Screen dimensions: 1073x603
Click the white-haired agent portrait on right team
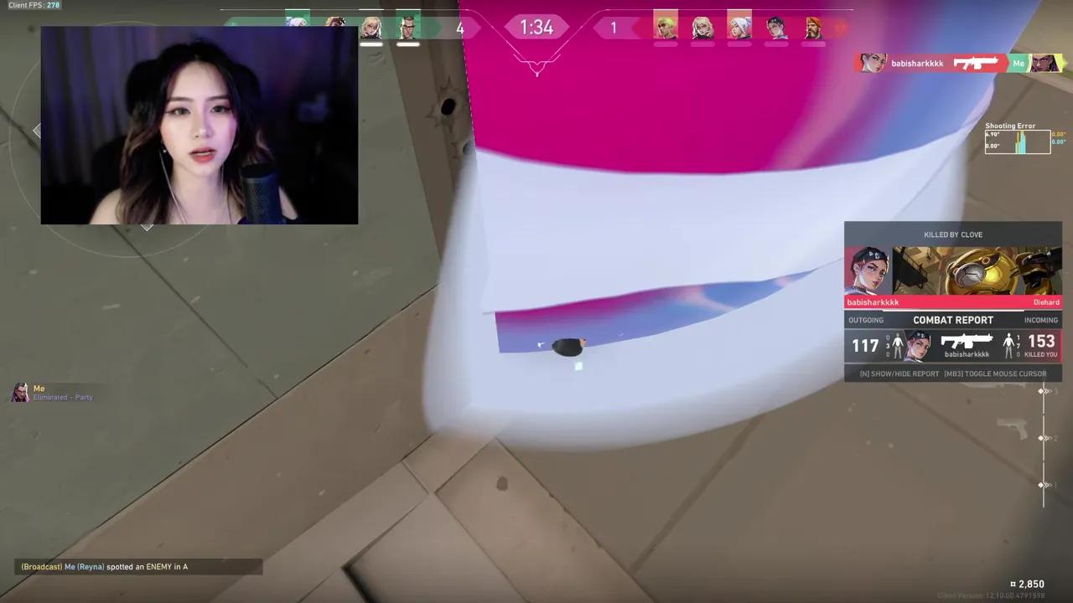[739, 28]
